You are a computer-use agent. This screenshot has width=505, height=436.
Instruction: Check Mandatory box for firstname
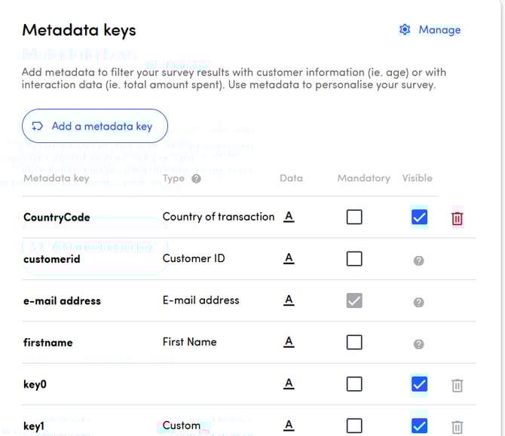(x=354, y=343)
